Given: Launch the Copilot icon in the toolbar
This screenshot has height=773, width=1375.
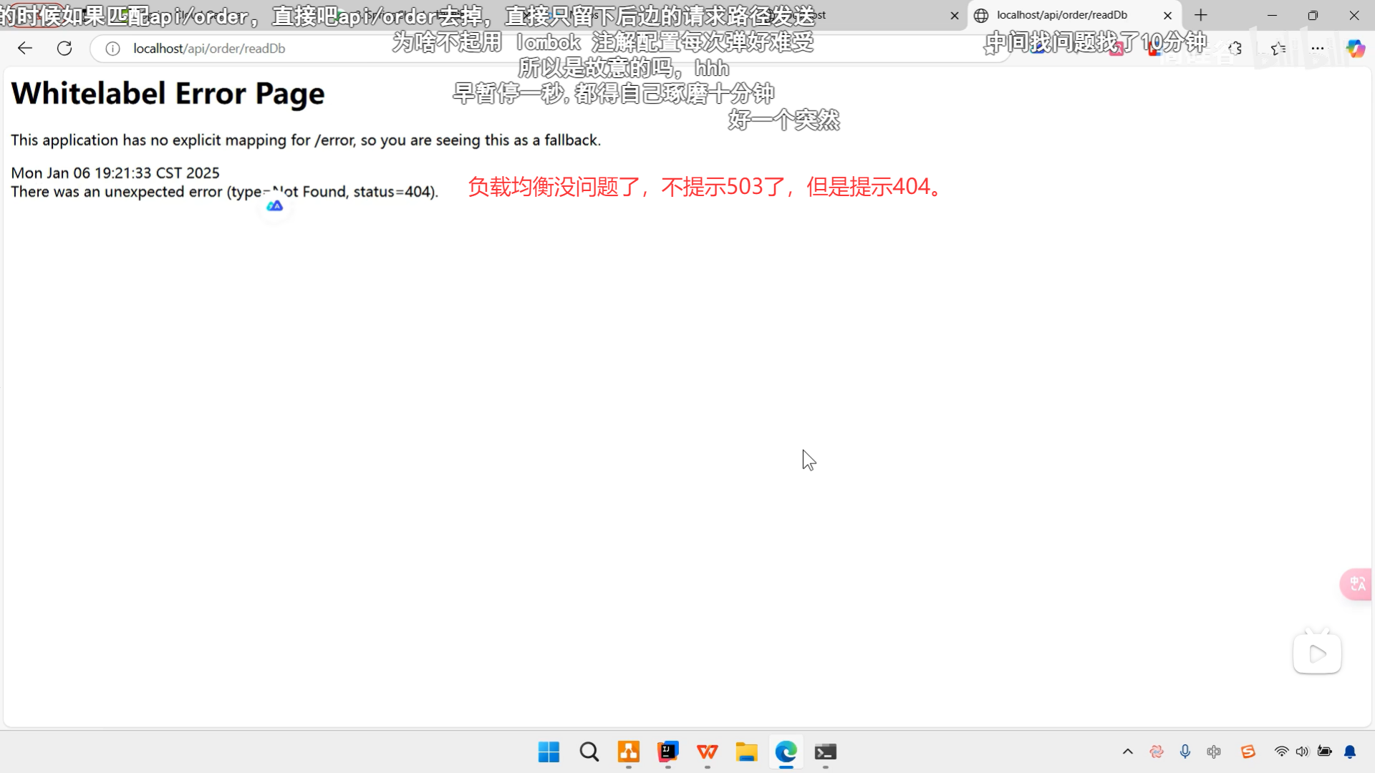Looking at the screenshot, I should [1355, 48].
